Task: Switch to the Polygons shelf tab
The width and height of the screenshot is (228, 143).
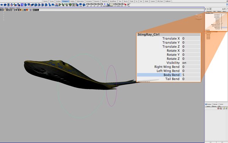Action: coord(66,1)
